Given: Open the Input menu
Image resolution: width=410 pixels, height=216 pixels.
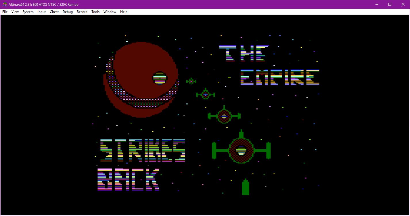Looking at the screenshot, I should click(42, 12).
